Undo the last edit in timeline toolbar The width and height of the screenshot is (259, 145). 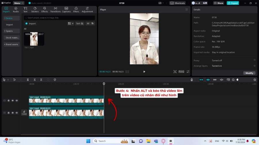(14, 80)
